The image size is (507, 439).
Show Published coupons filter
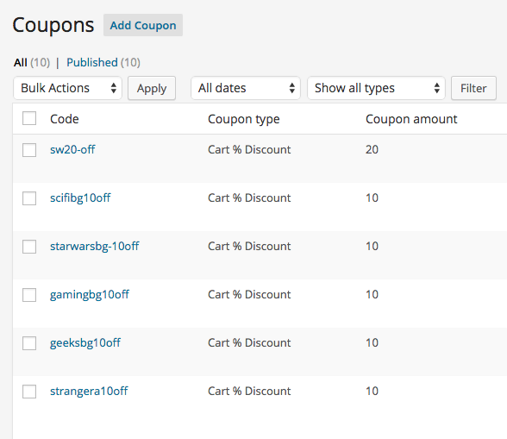pos(92,62)
